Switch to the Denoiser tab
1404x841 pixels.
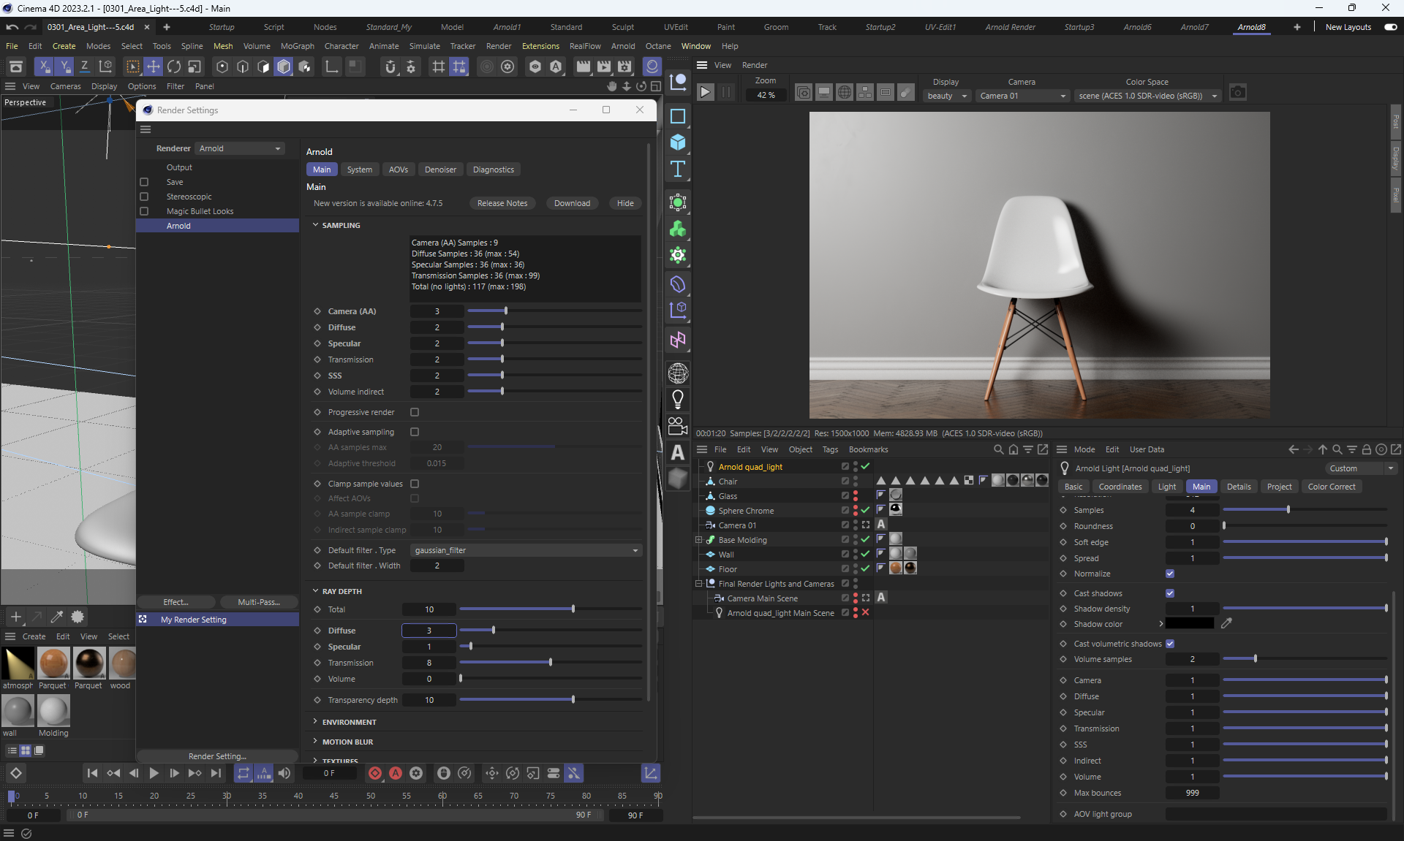click(440, 170)
